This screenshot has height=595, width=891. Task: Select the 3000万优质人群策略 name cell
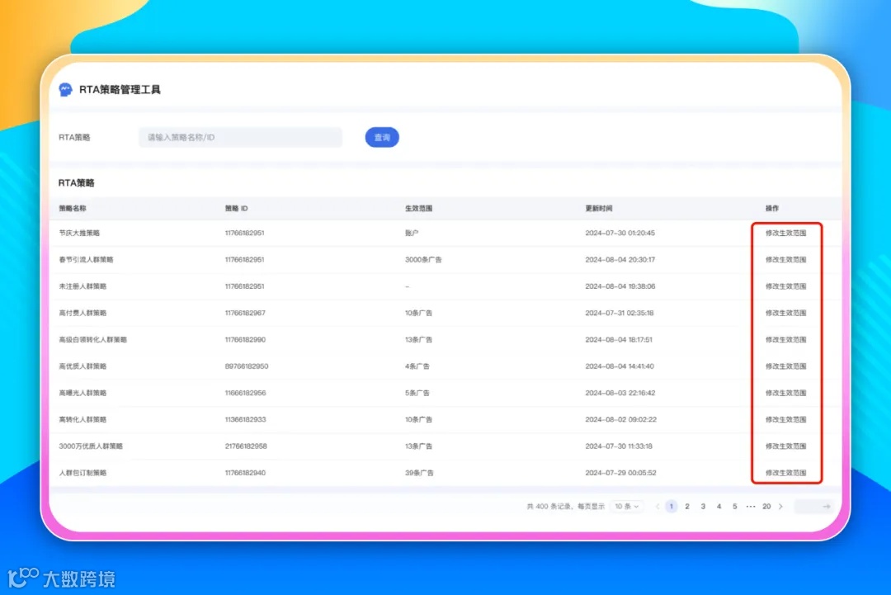[91, 446]
